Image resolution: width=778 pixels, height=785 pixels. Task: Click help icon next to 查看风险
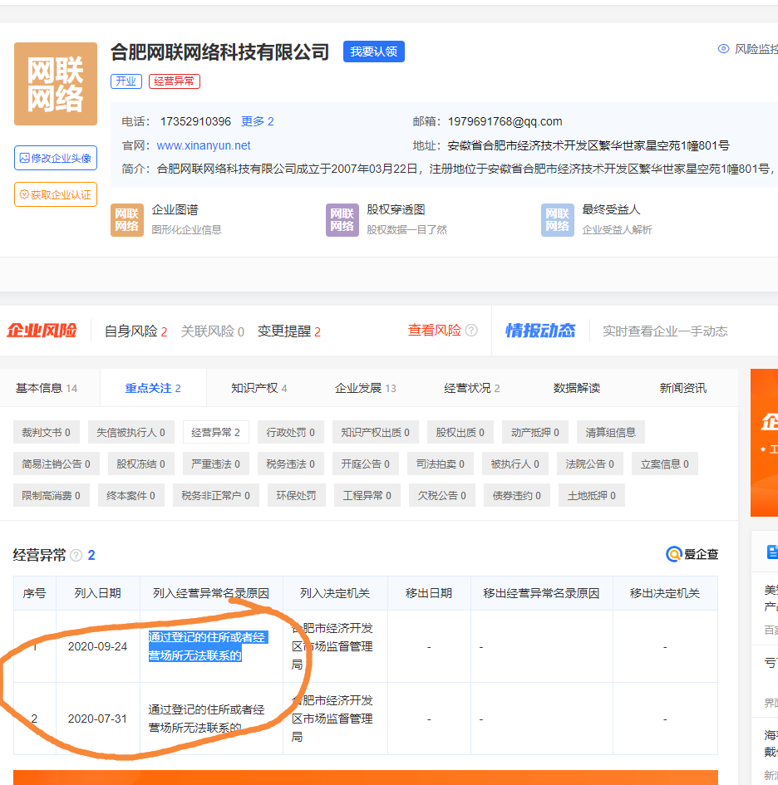[x=471, y=331]
